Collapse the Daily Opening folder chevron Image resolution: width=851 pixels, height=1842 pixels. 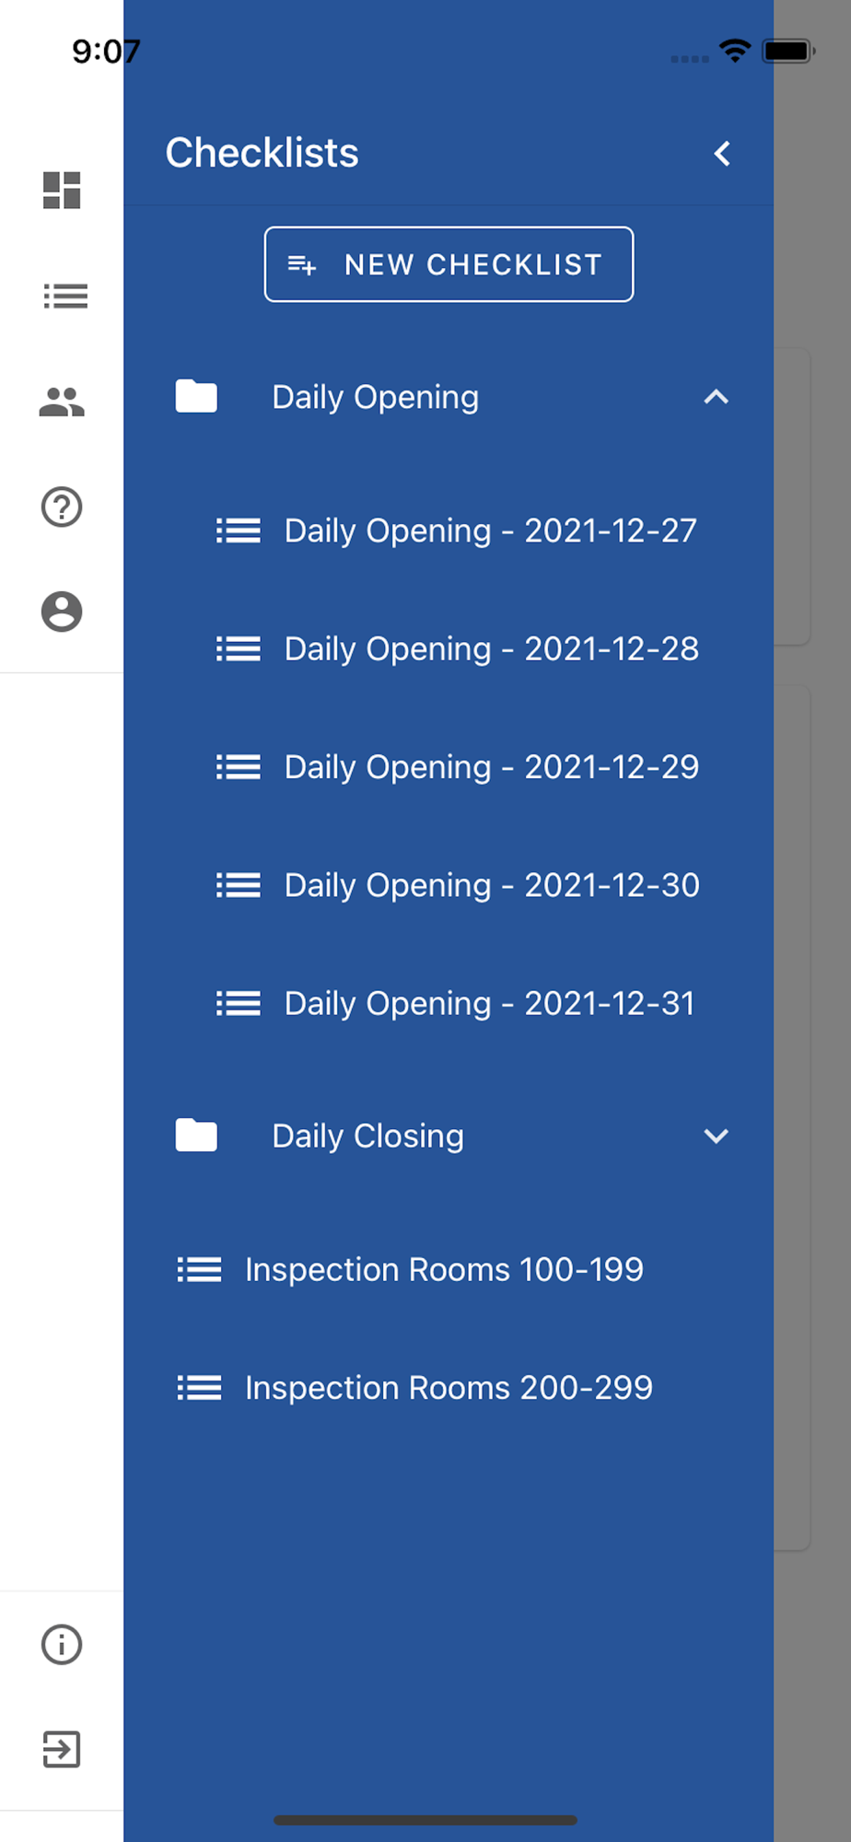pos(716,397)
